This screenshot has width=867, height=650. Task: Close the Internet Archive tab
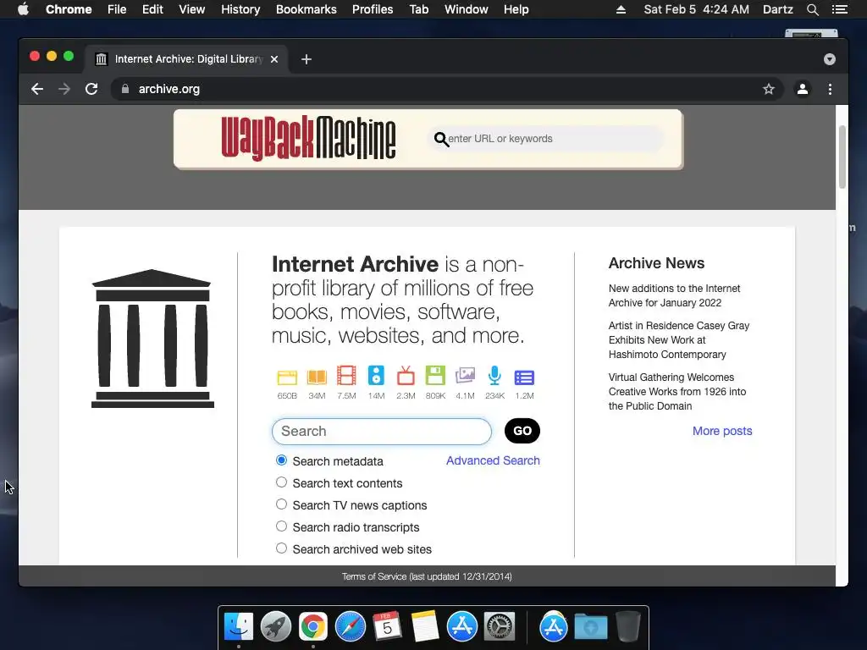coord(274,59)
